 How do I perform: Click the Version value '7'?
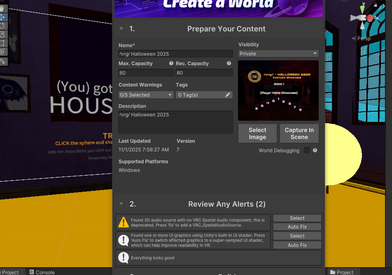pos(178,150)
